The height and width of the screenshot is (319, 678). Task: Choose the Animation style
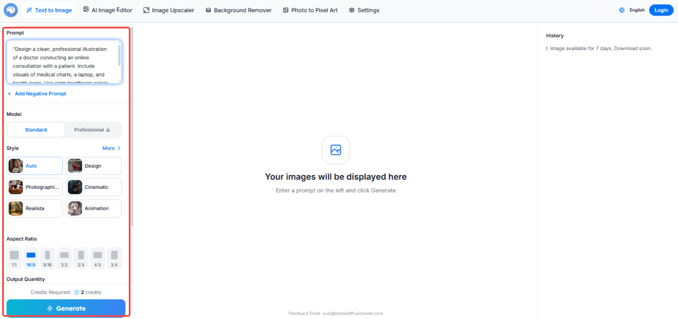point(94,208)
